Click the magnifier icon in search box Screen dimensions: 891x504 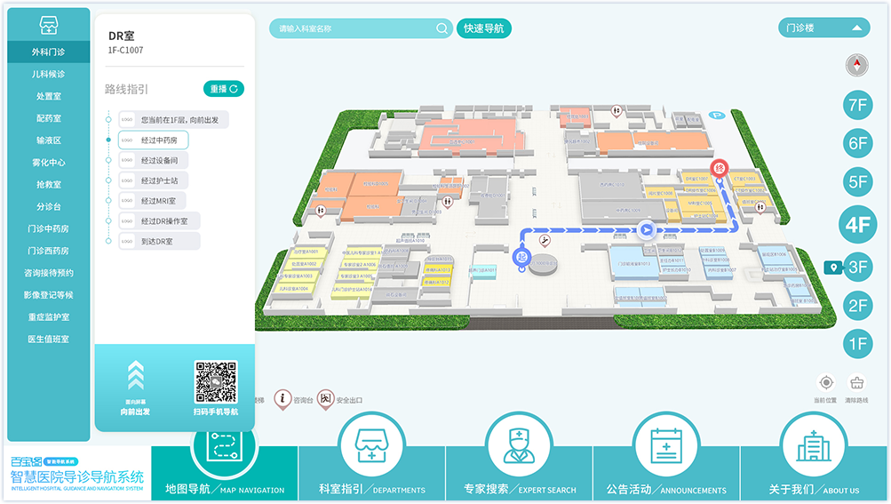pos(442,28)
